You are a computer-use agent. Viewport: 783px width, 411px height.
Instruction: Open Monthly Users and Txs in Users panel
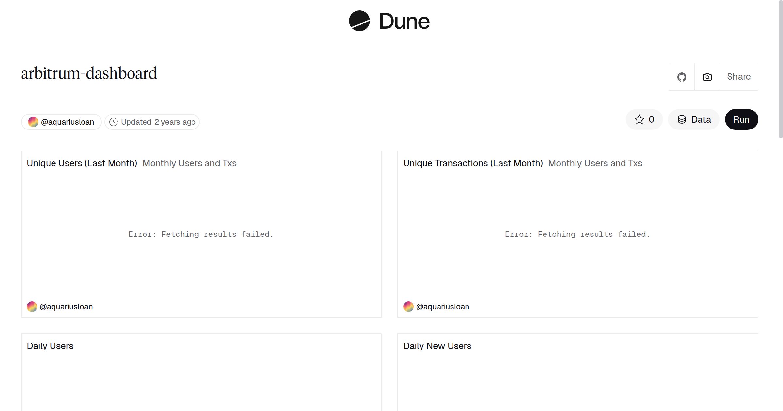[x=189, y=163]
